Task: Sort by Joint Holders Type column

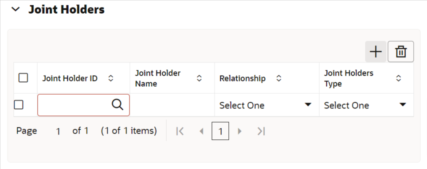Action: (x=399, y=78)
